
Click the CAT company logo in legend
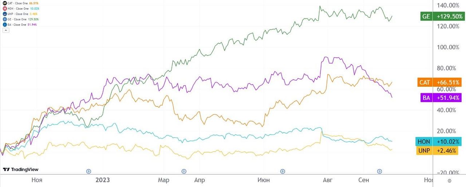pos(4,3)
